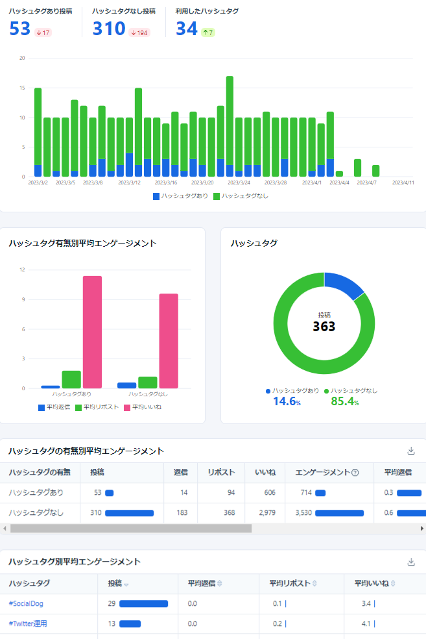This screenshot has width=426, height=639.
Task: Download the ハッシュタグ別平均エンゲージメント table
Action: click(x=410, y=562)
